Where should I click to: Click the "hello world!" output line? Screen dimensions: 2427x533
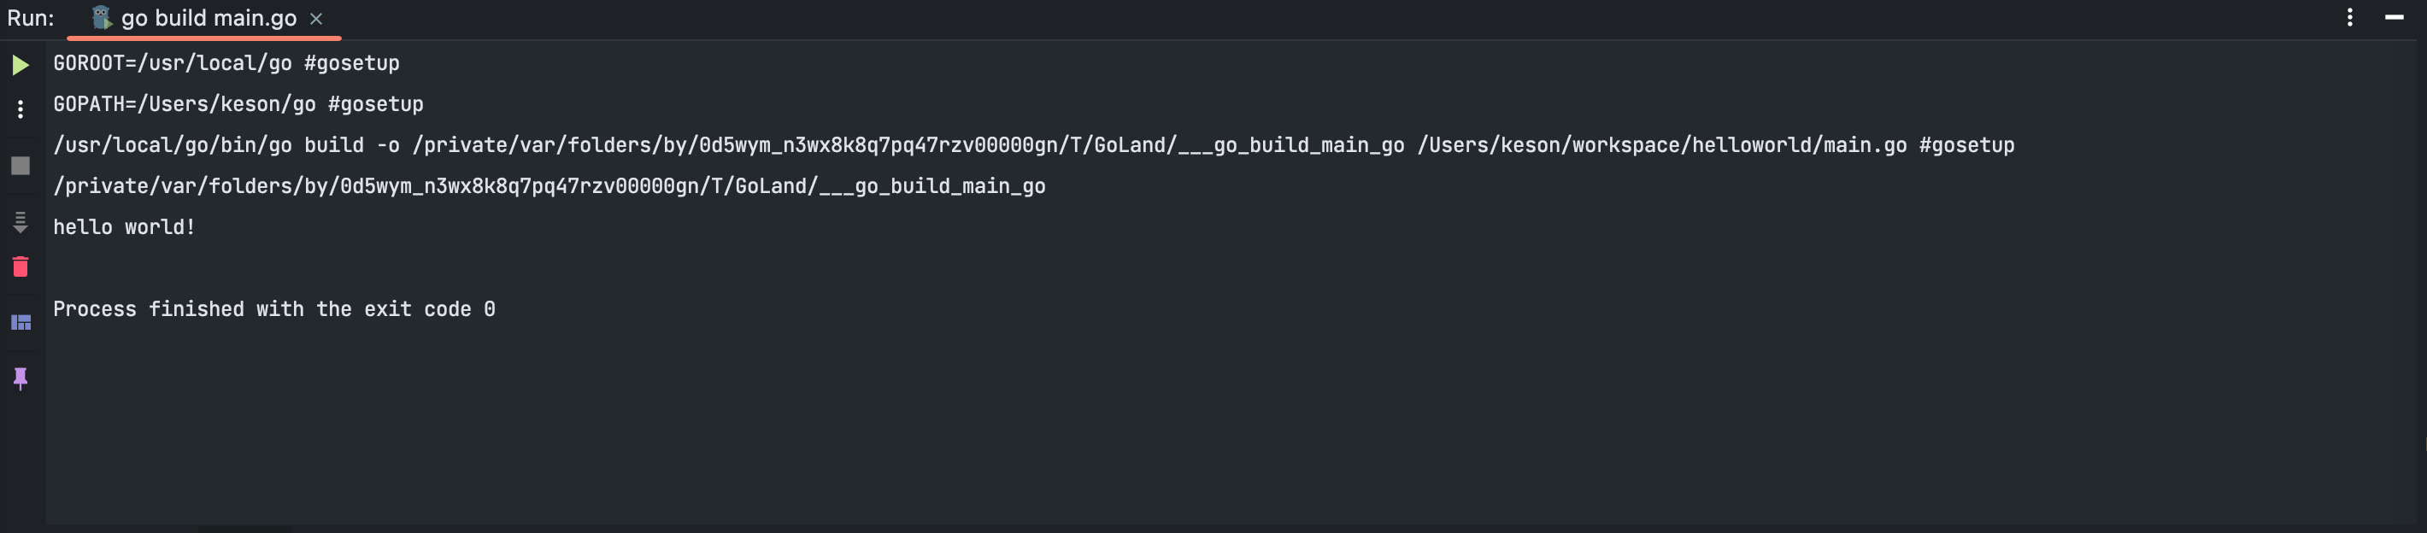tap(125, 227)
